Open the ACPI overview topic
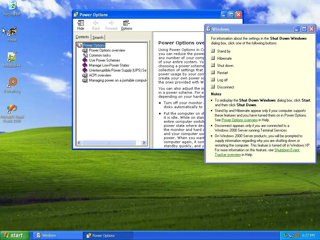Screen dimensions: 320x240 100,75
